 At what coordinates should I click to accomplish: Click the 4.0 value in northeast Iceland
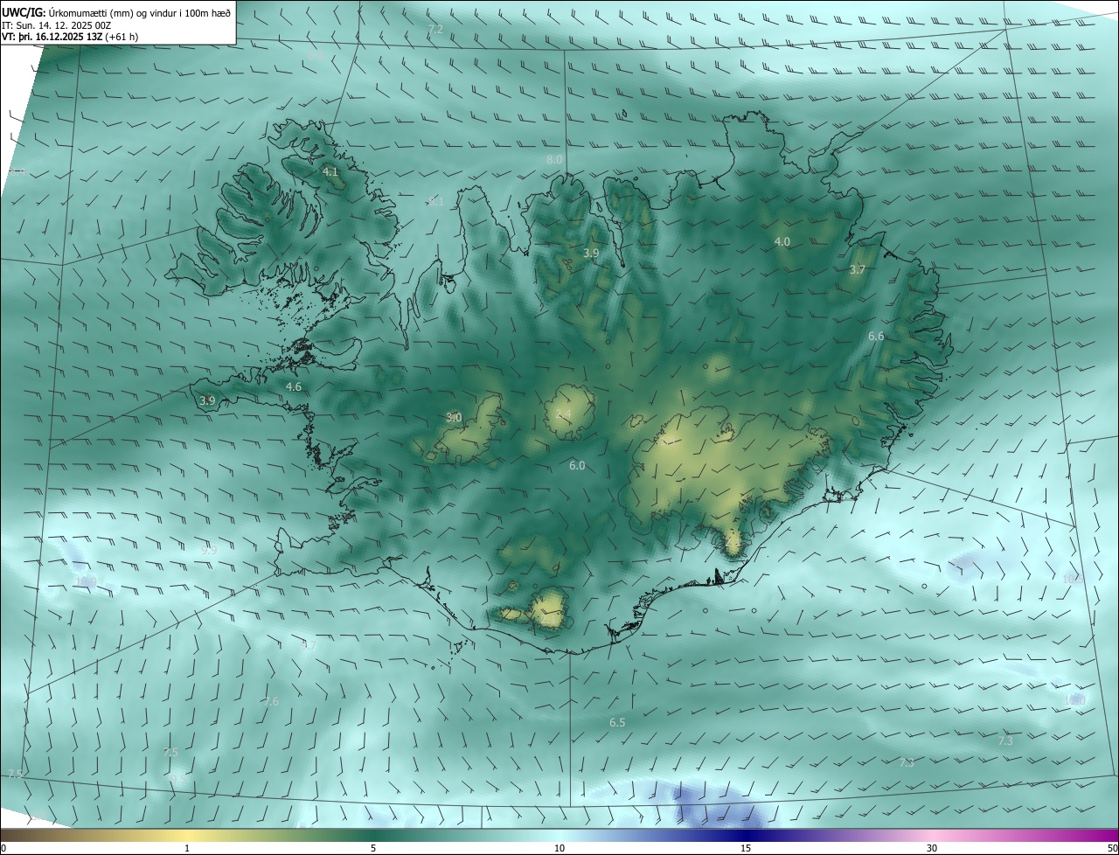(x=782, y=241)
